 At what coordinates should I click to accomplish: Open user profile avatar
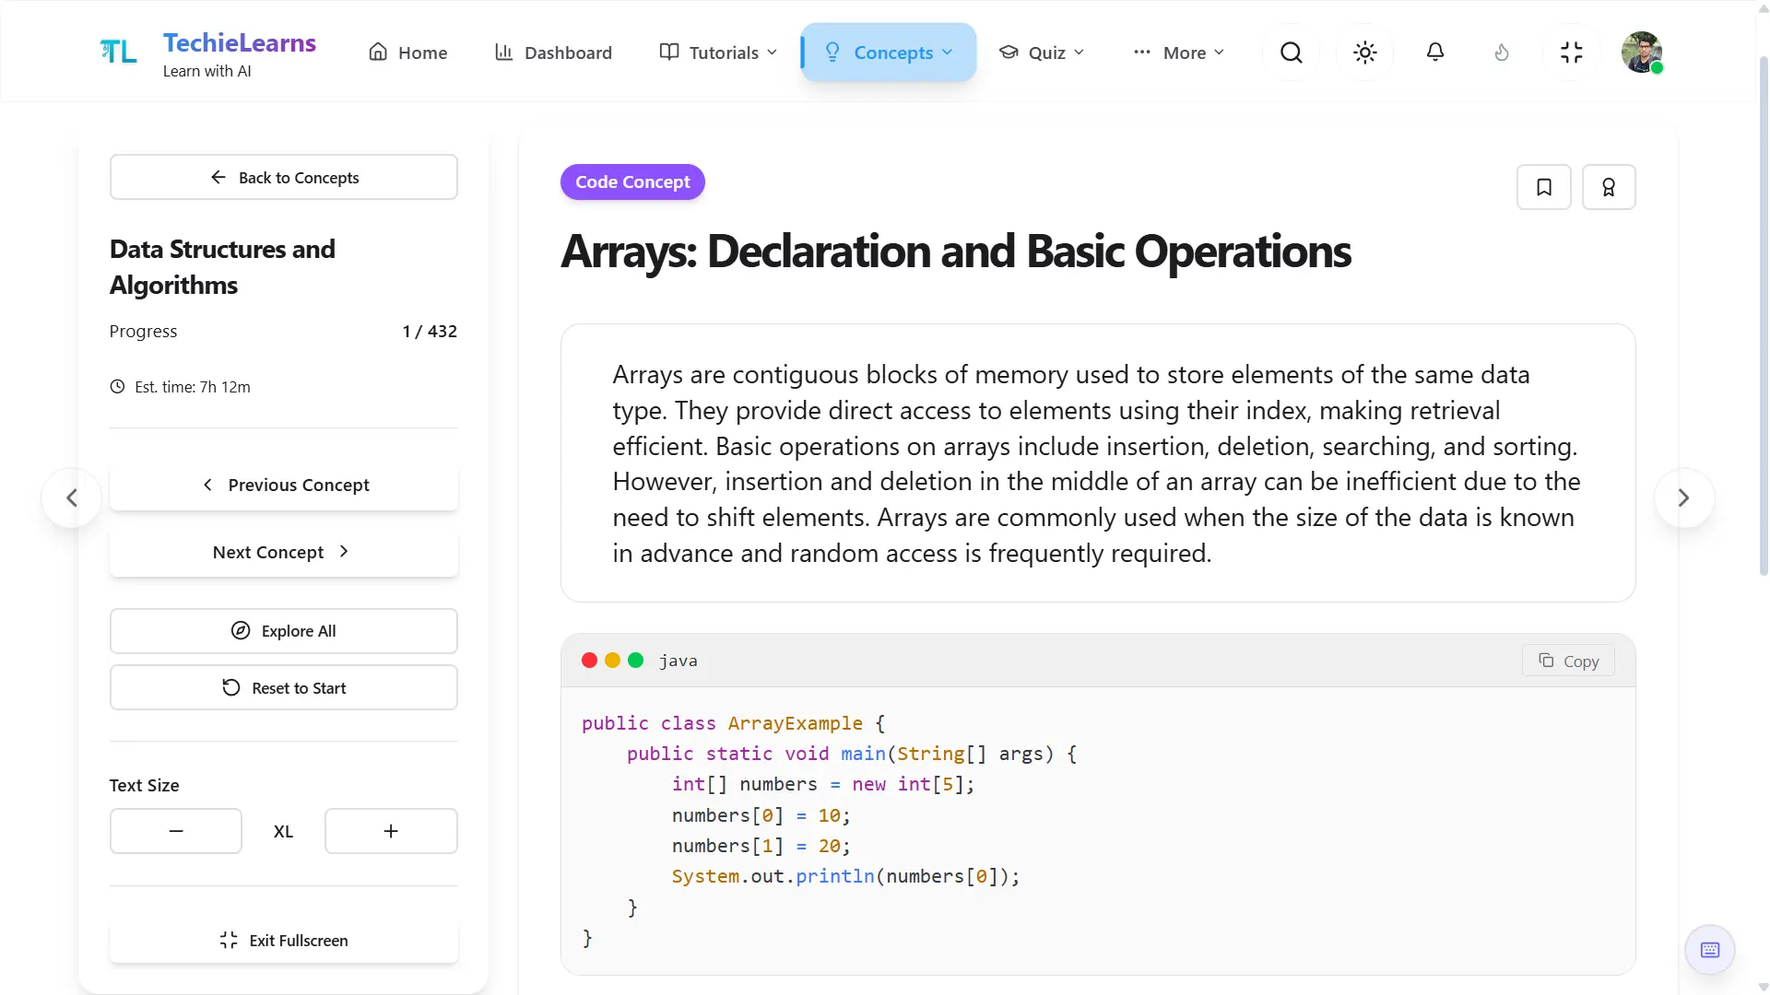(1642, 53)
